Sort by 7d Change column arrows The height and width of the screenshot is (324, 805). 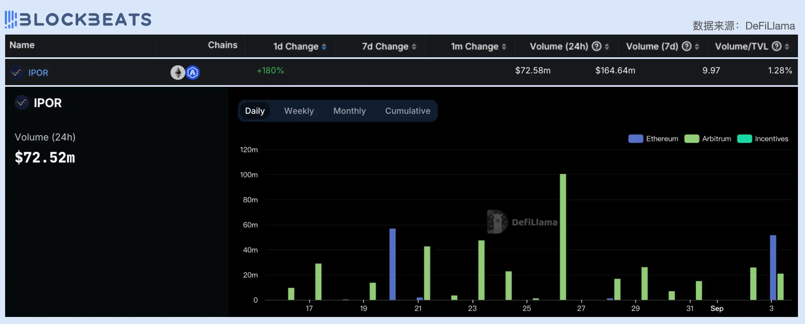click(x=414, y=47)
